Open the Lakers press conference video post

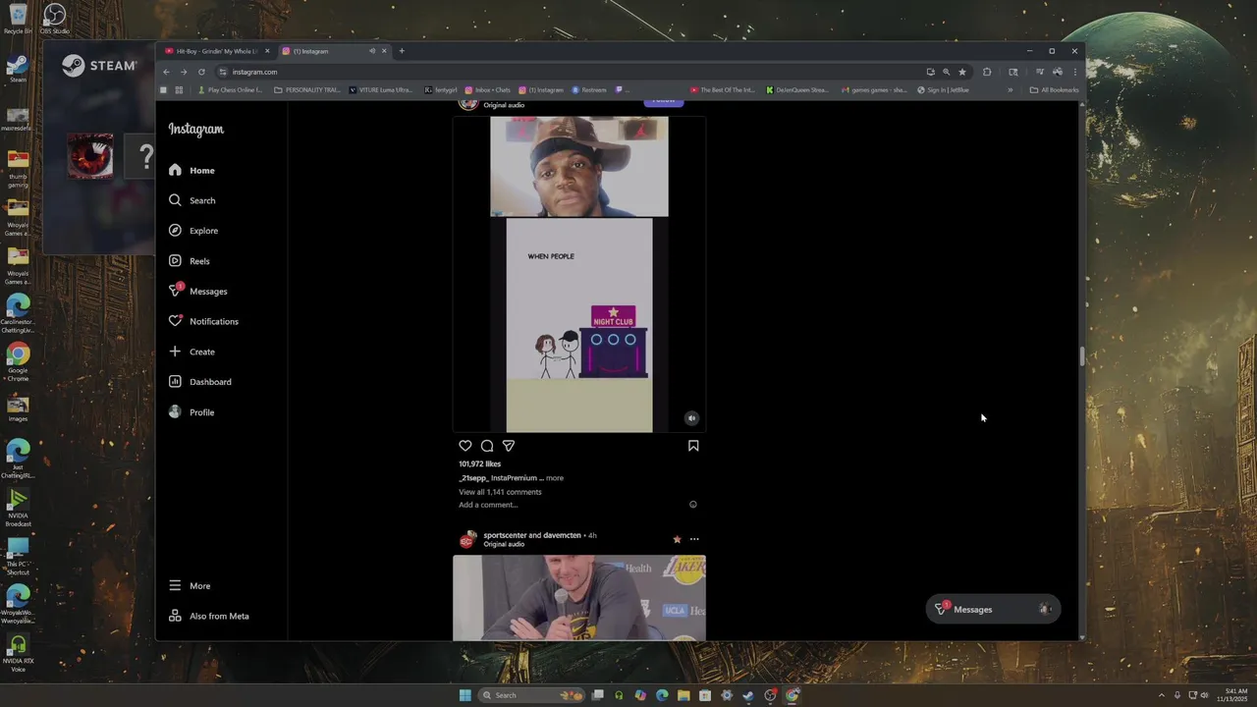point(579,598)
